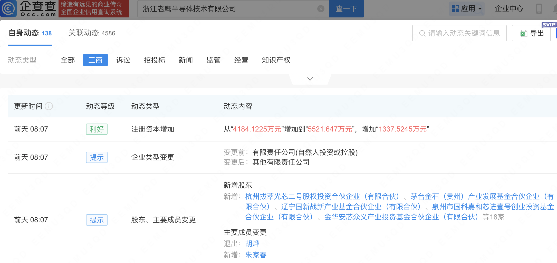The height and width of the screenshot is (263, 557).
Task: Expand the filter panel with chevron
Action: [310, 79]
